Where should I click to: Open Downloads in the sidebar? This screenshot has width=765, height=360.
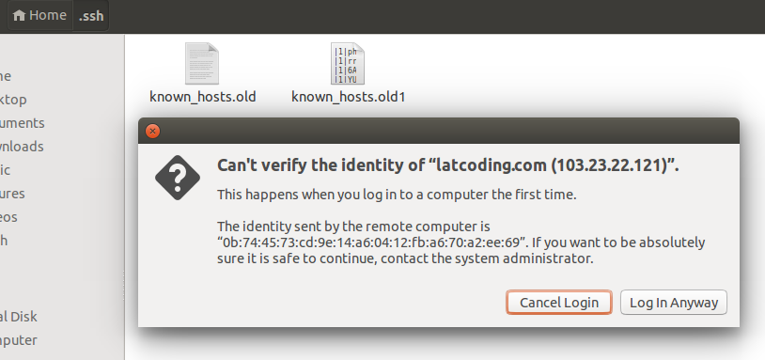tap(22, 147)
